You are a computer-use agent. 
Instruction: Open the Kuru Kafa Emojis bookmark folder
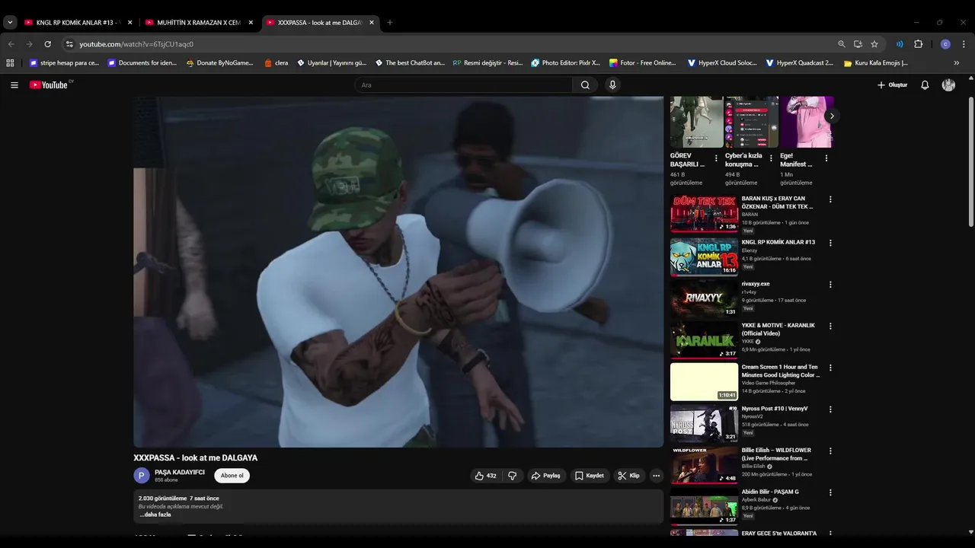(876, 63)
